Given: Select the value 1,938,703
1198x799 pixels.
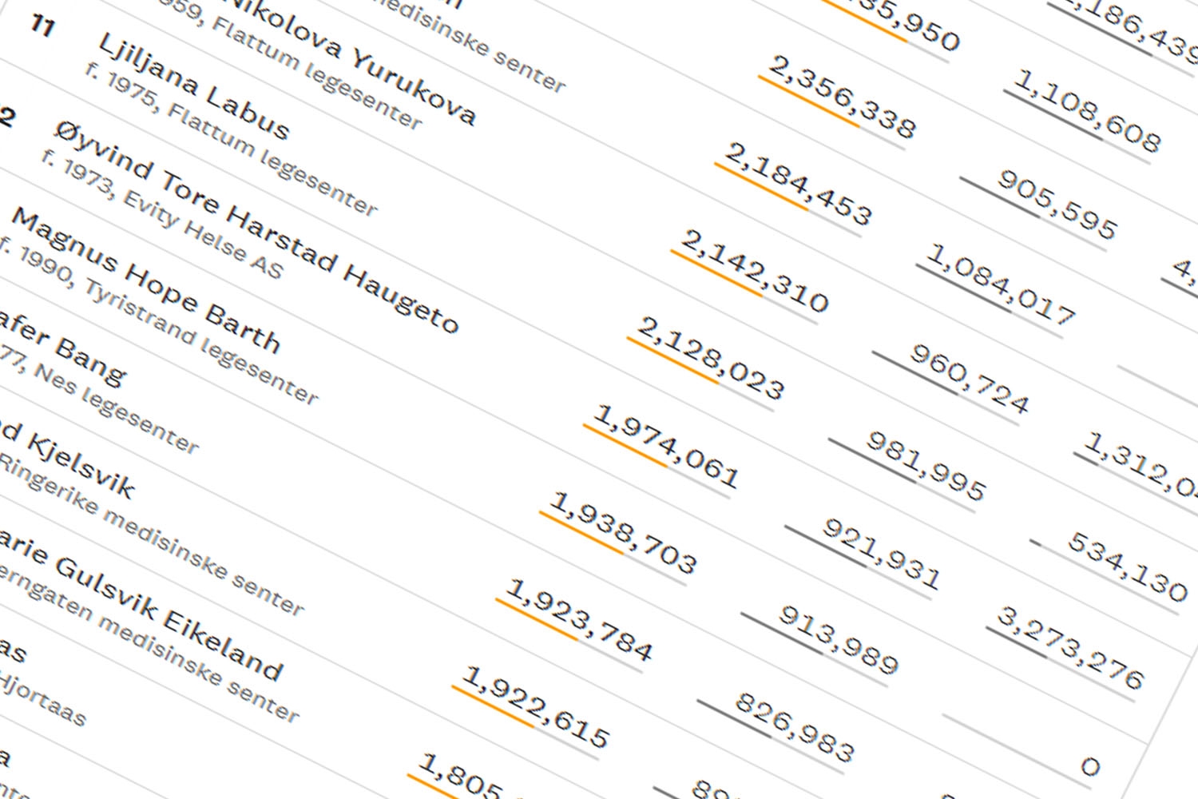Looking at the screenshot, I should point(623,533).
